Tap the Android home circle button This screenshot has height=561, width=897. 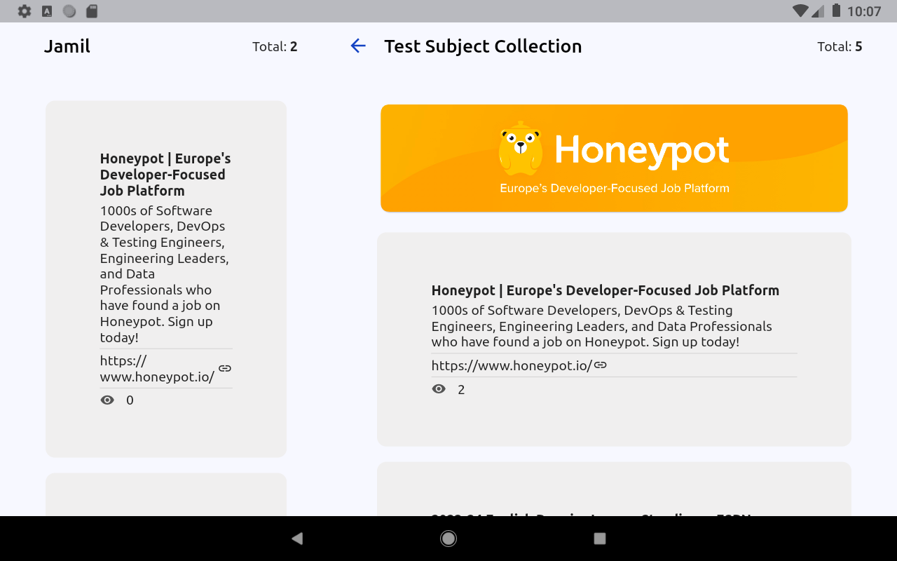[448, 539]
